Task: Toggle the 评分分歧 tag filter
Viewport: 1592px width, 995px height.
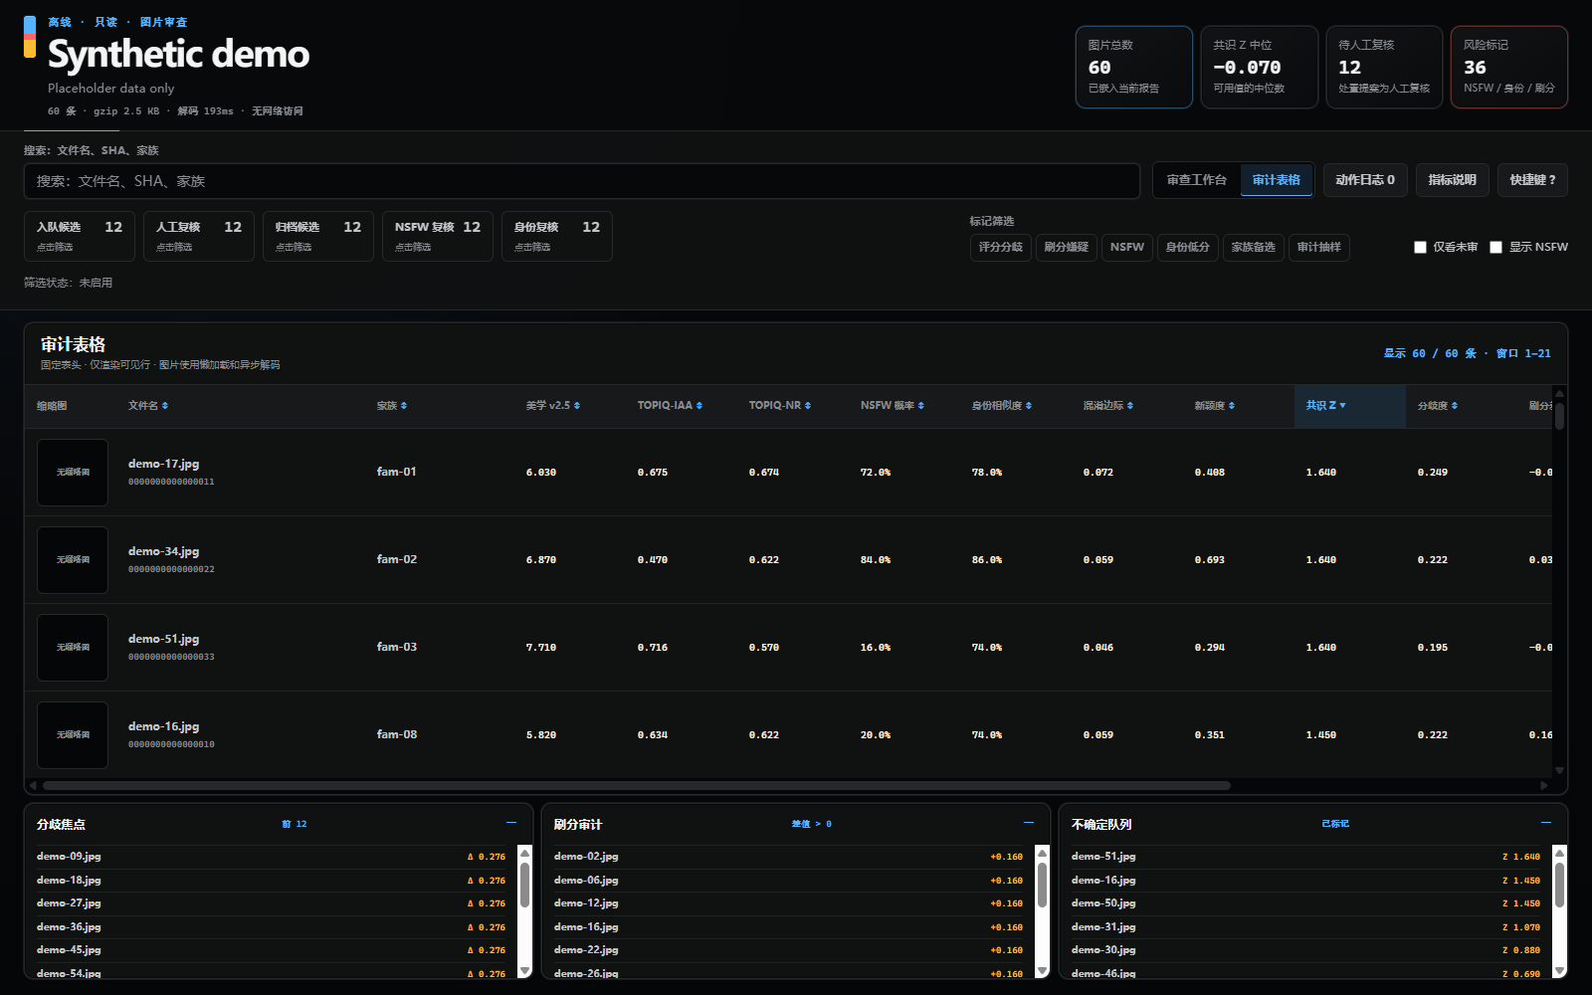Action: coord(1000,248)
